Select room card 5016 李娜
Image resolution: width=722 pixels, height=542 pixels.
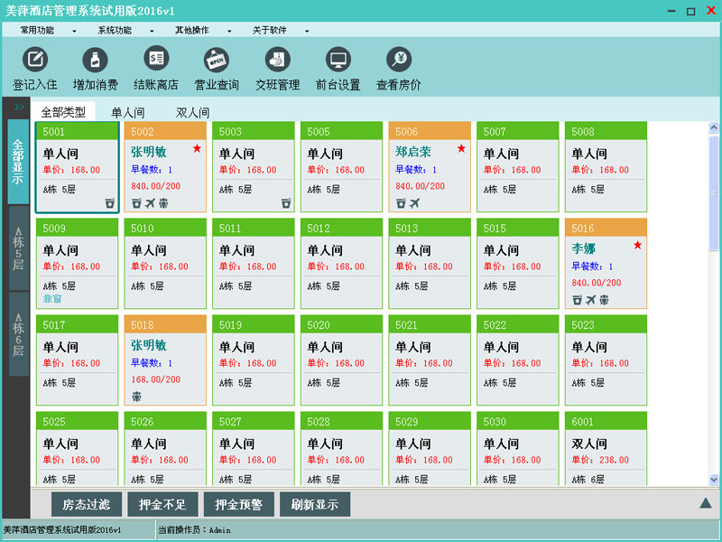(606, 264)
